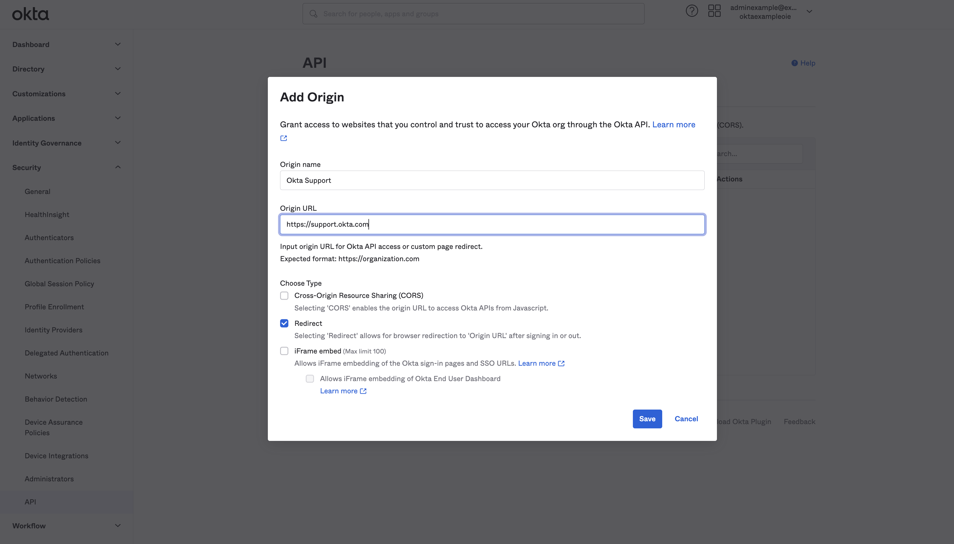The height and width of the screenshot is (544, 954).
Task: Click the Origin name input field
Action: [491, 180]
